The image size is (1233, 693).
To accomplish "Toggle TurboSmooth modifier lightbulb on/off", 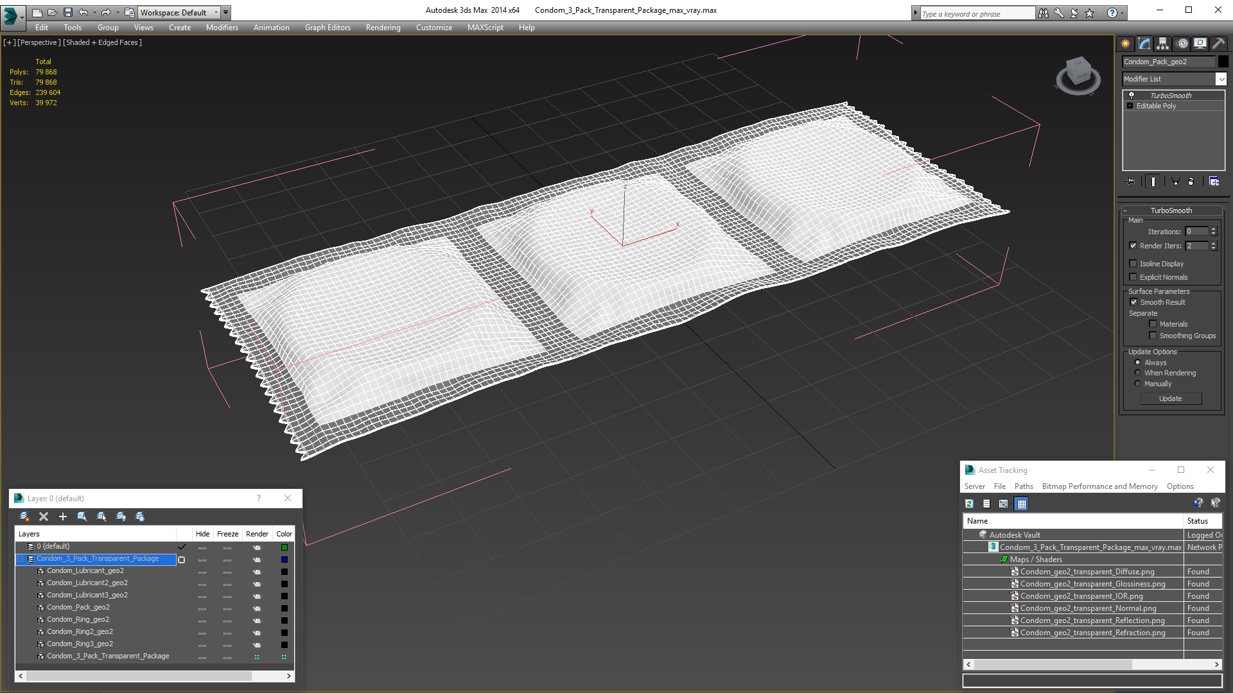I will point(1132,95).
